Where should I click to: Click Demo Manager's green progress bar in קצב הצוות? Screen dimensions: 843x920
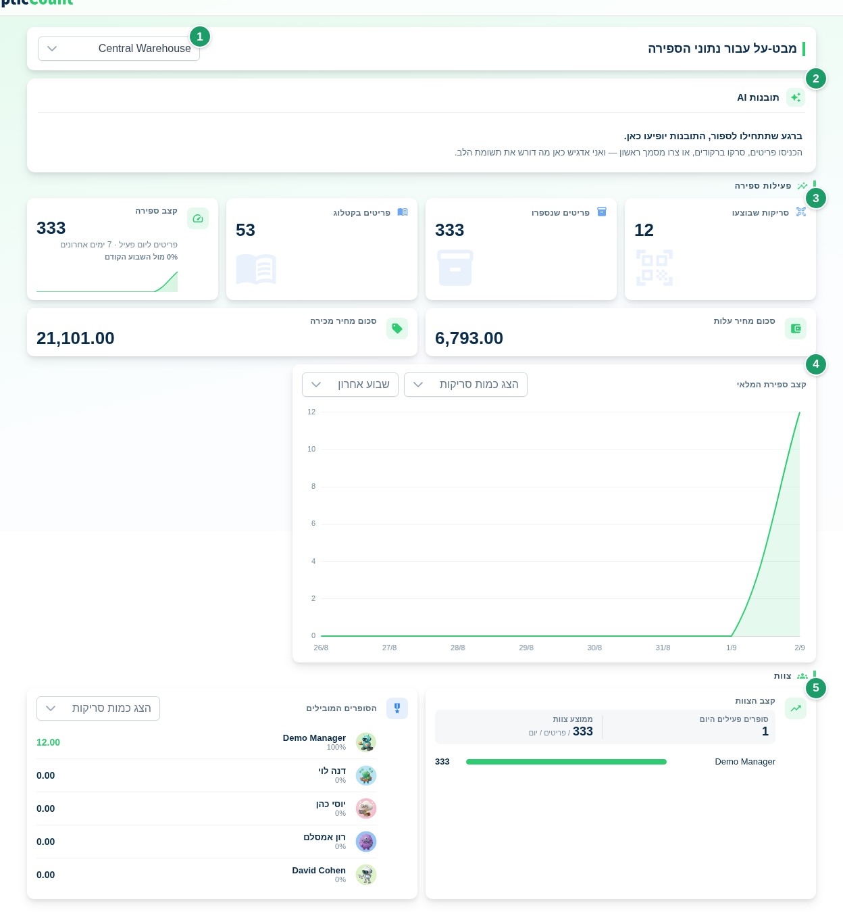[566, 762]
